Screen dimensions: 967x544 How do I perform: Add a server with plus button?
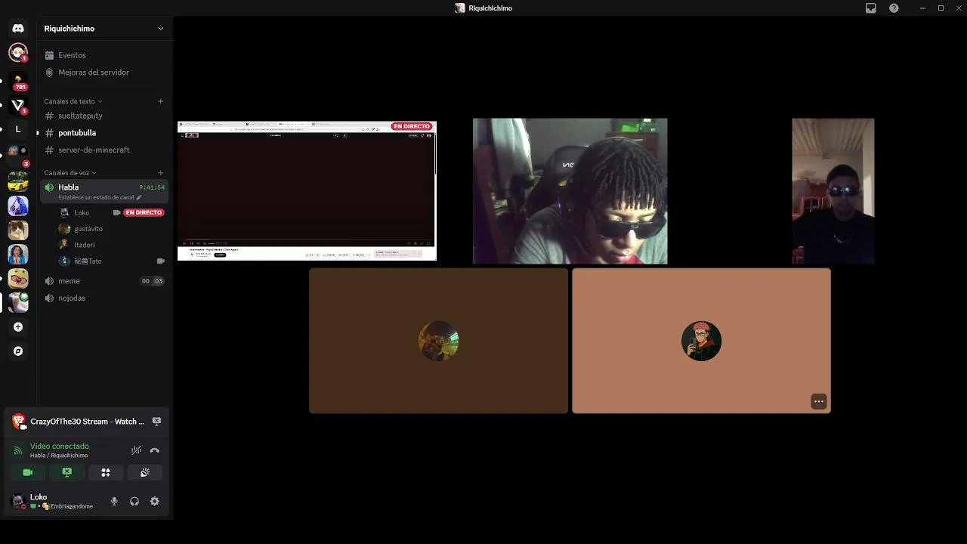[x=18, y=327]
